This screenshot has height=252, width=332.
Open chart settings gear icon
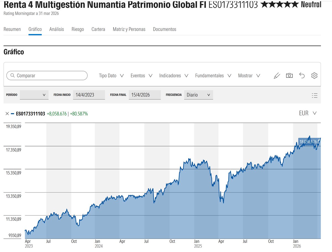[x=314, y=76]
